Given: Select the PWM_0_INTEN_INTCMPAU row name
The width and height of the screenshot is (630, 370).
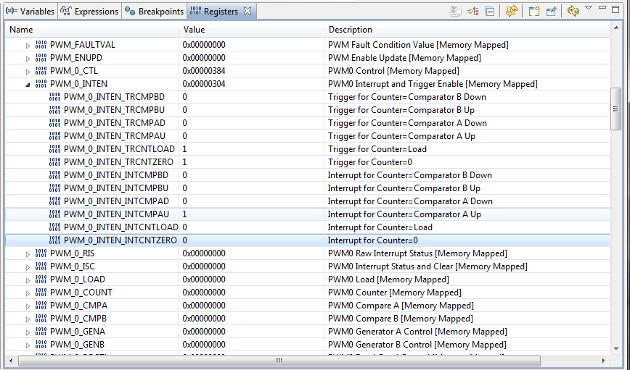Looking at the screenshot, I should pyautogui.click(x=117, y=214).
